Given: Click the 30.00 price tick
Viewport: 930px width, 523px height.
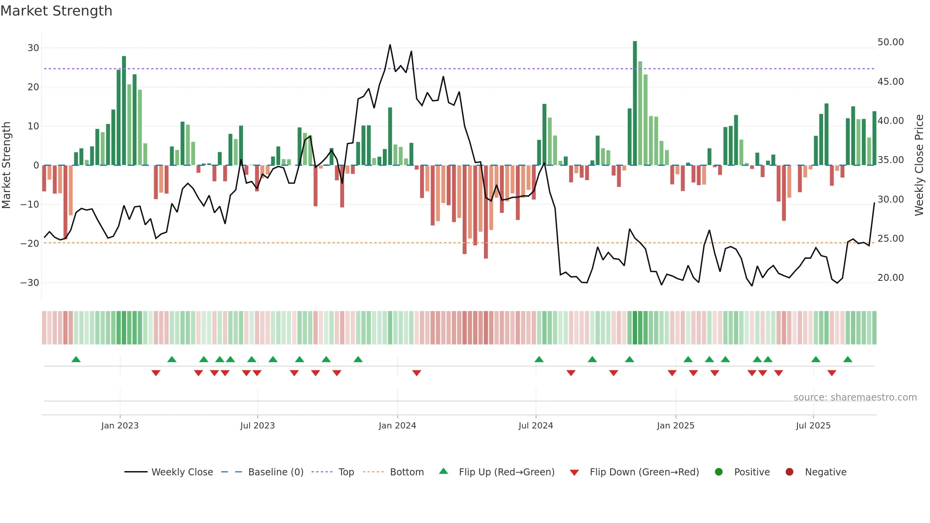Looking at the screenshot, I should (890, 200).
